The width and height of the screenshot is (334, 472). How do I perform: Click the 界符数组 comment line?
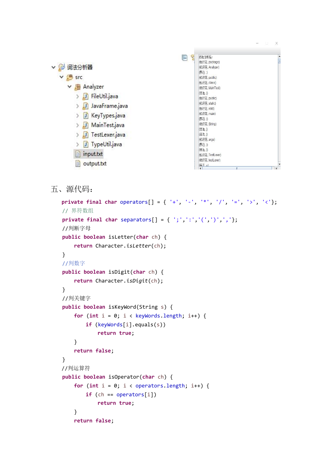pos(78,211)
